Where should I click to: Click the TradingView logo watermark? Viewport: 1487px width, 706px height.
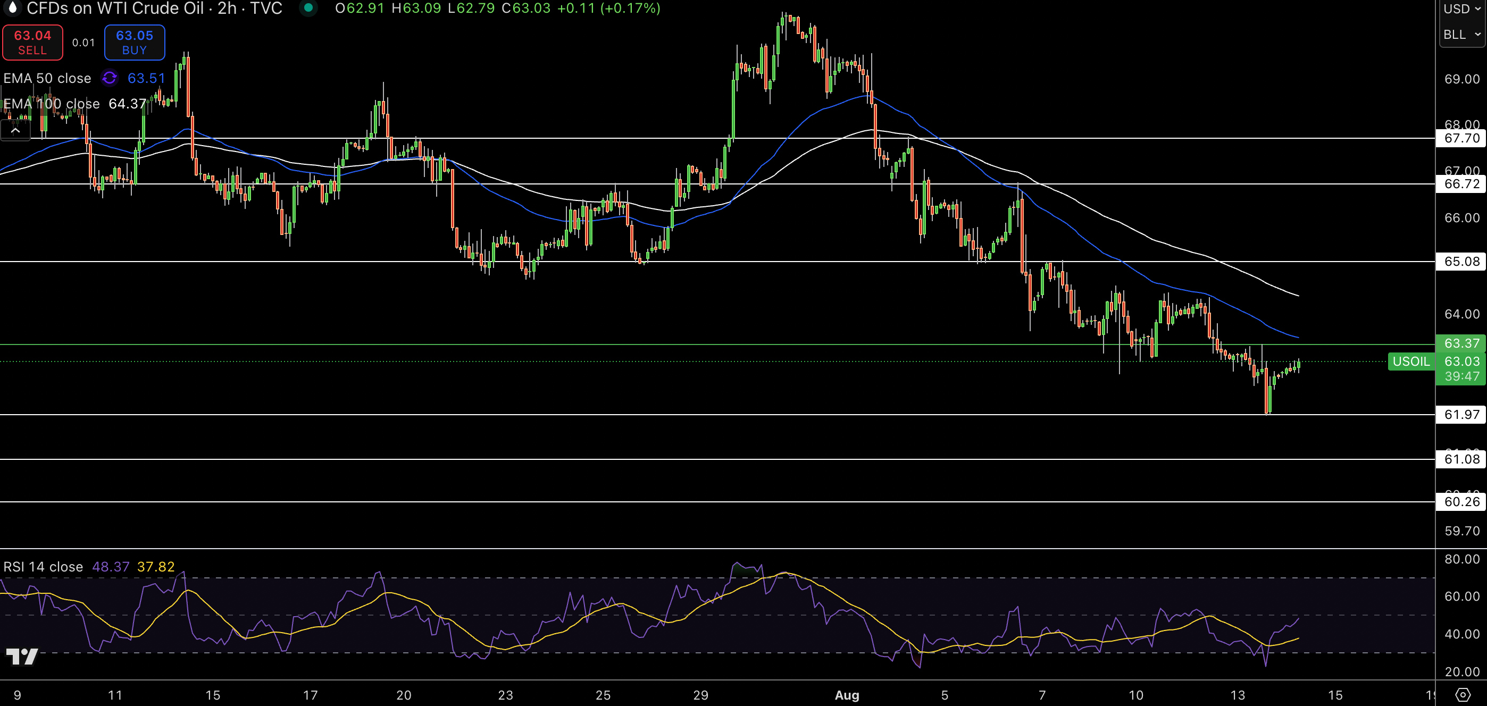tap(22, 657)
